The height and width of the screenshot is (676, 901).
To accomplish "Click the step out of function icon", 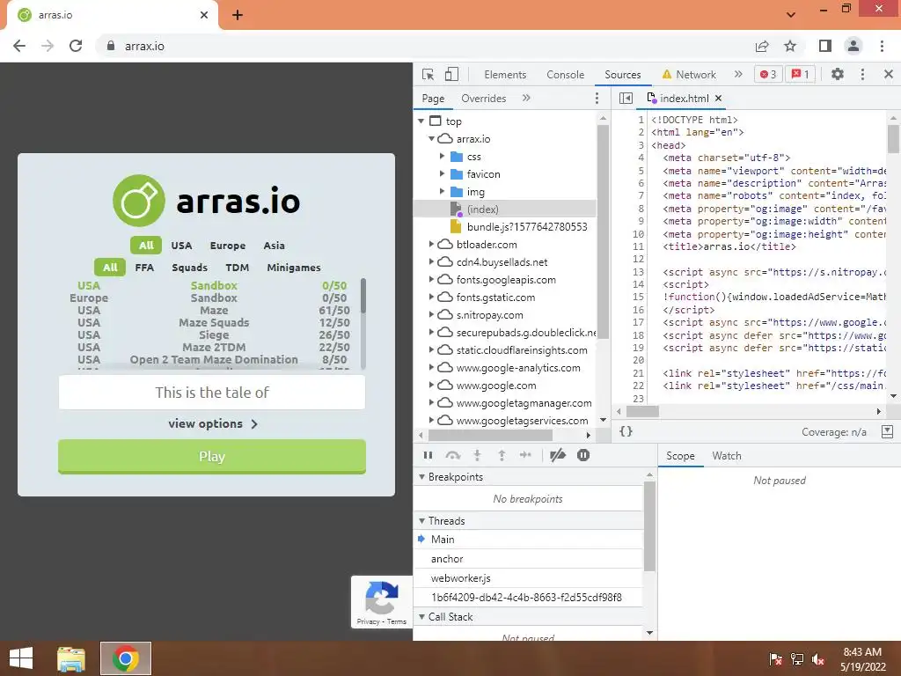I will point(502,455).
